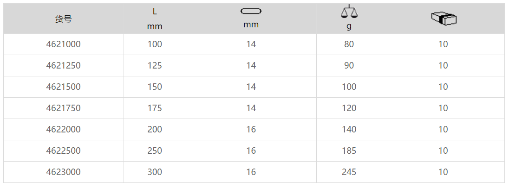Click the 125 length cell

(x=155, y=66)
